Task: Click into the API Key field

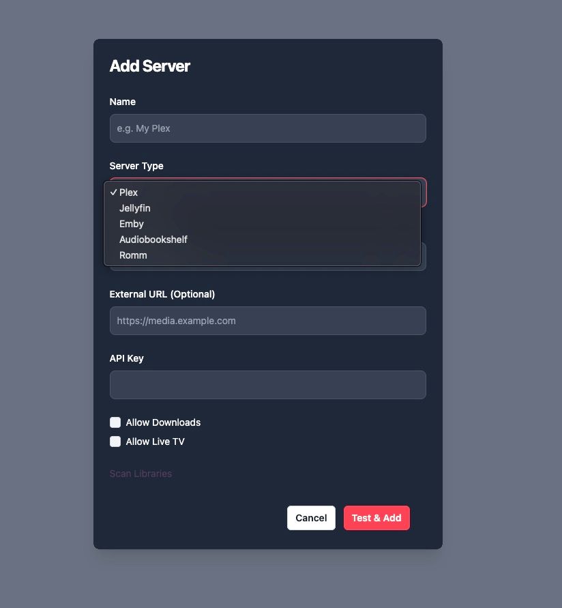Action: click(268, 385)
